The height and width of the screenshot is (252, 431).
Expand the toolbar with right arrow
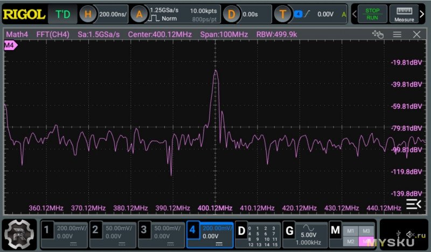[354, 14]
